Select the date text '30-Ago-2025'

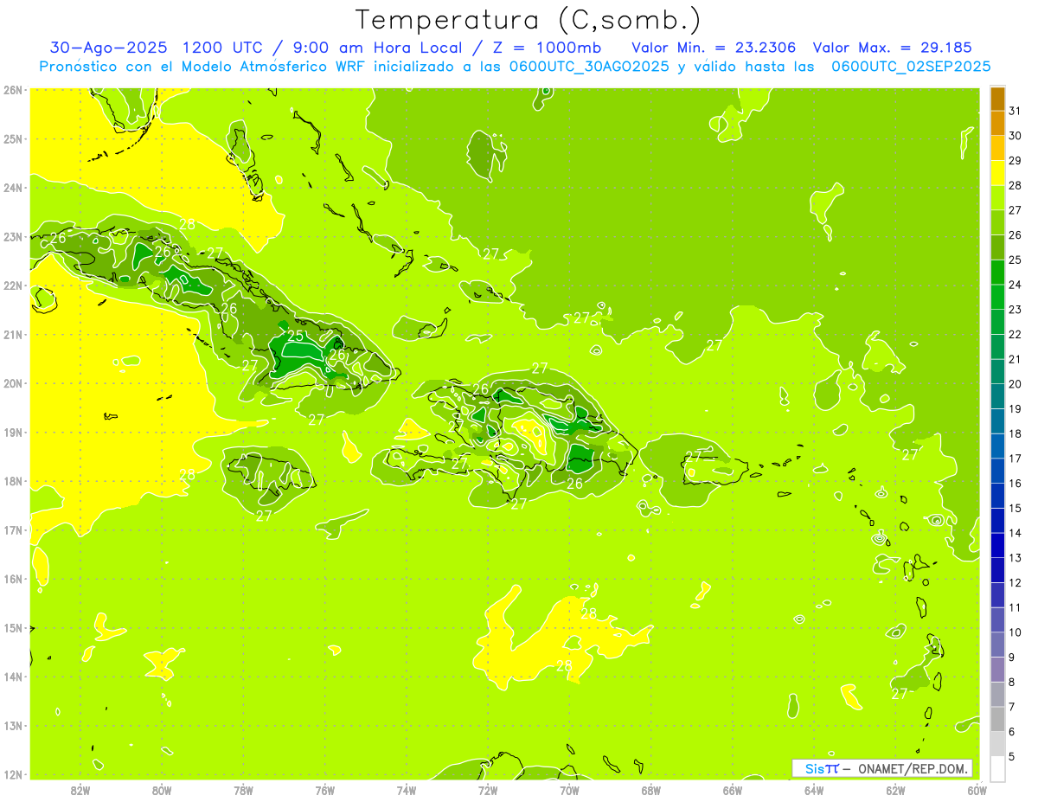pyautogui.click(x=107, y=48)
